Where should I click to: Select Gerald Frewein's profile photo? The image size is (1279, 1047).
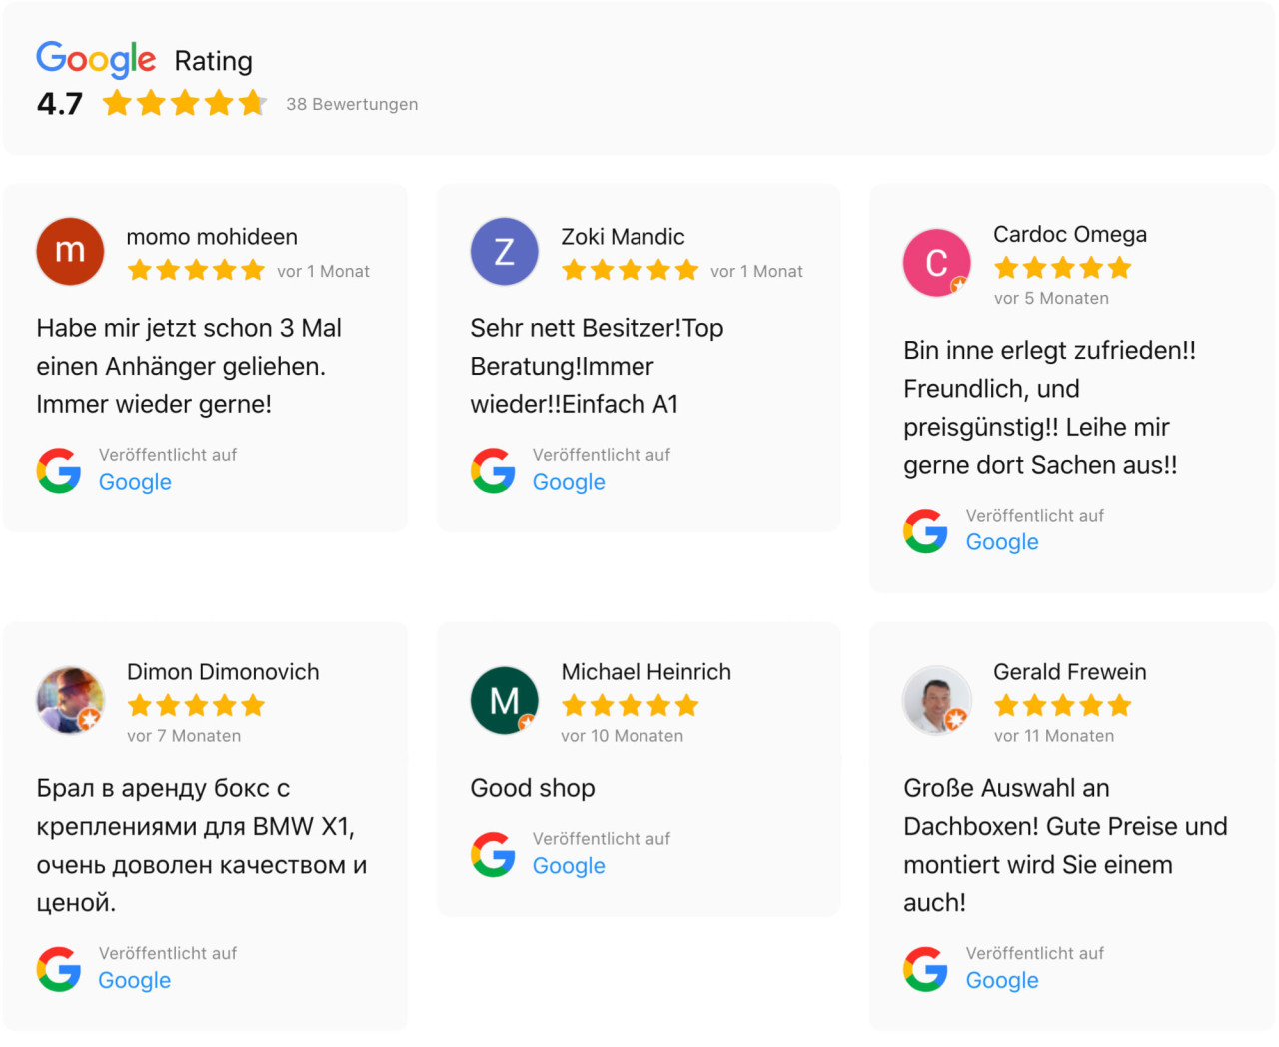[937, 699]
